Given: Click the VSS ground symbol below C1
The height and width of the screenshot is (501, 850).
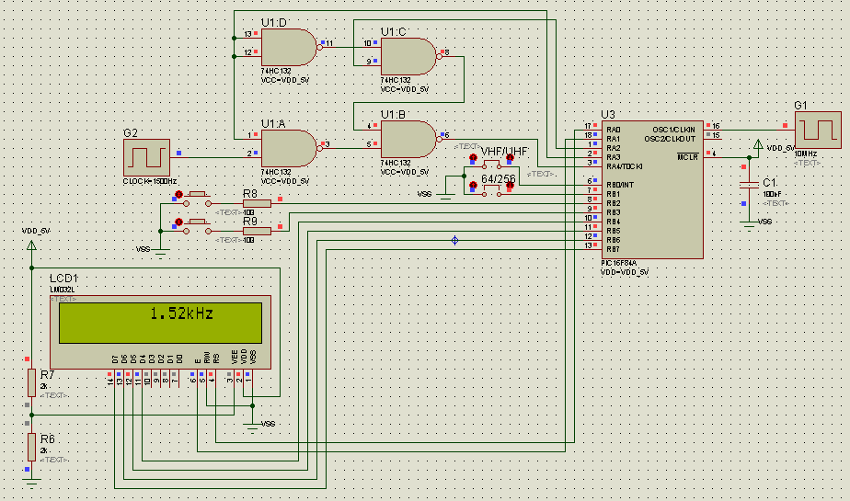Looking at the screenshot, I should [x=749, y=225].
